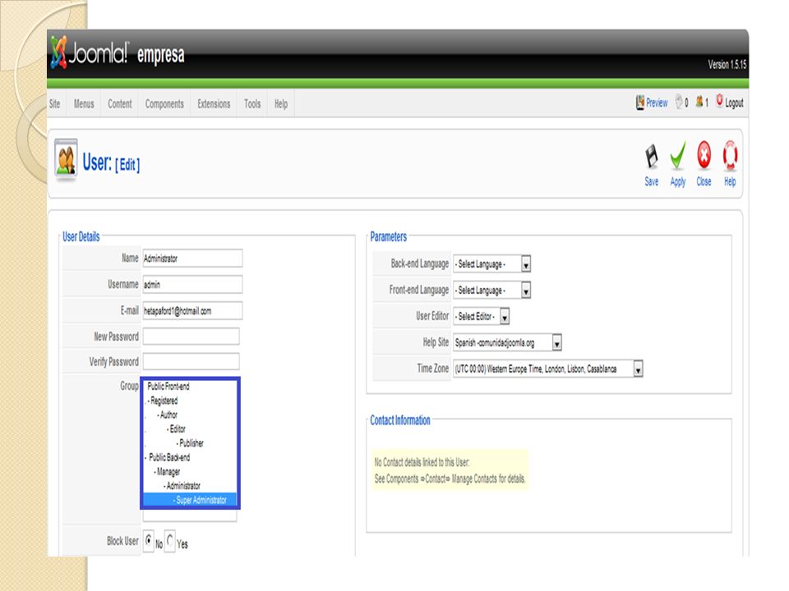This screenshot has width=789, height=591.
Task: Click the Preview icon in top bar
Action: [640, 103]
